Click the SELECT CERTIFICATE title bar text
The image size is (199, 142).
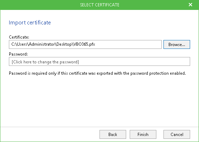99,5
